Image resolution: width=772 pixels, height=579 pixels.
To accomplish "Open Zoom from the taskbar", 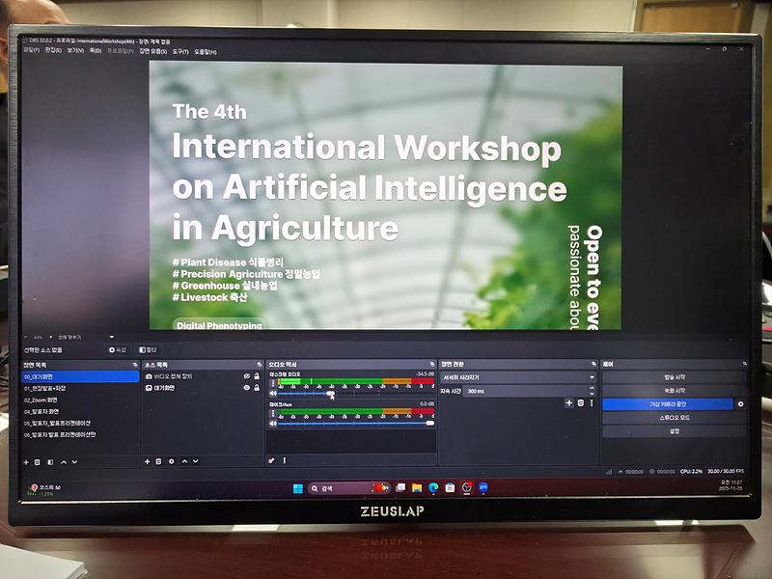I will coord(483,487).
